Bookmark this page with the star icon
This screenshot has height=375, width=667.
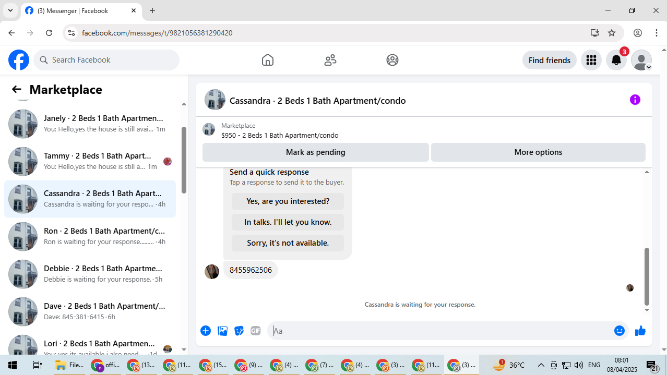[612, 33]
